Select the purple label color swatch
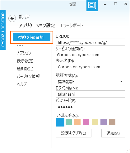Viewport: 130px width, 153px height. click(104, 122)
